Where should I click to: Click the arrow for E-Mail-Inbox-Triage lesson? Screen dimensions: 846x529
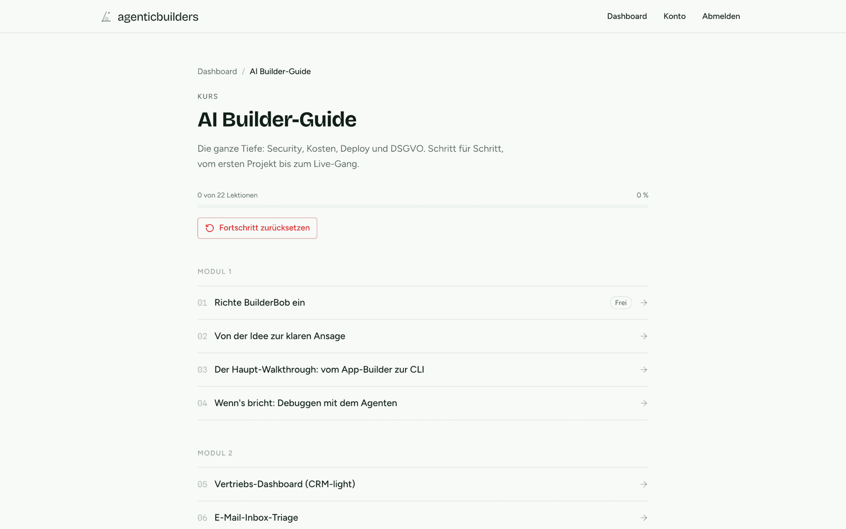click(644, 518)
